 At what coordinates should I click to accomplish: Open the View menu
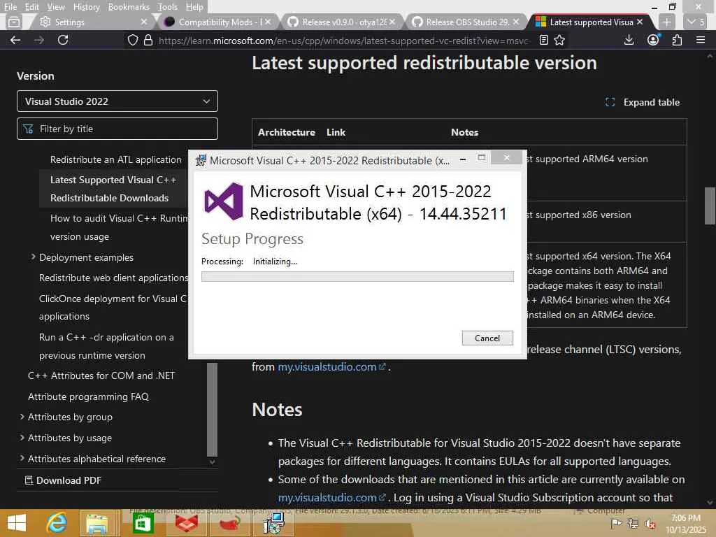(x=56, y=7)
